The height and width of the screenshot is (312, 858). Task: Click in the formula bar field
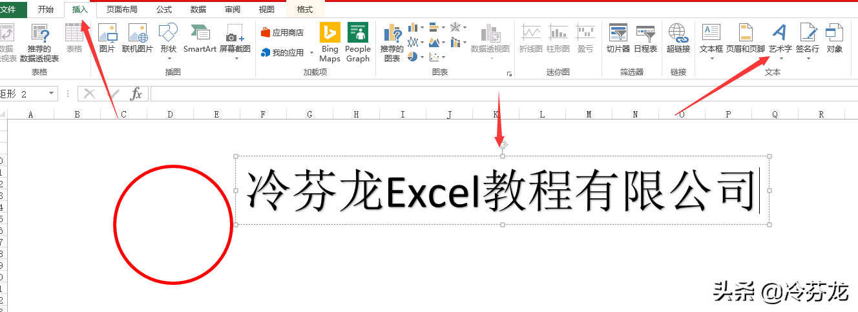tap(504, 94)
